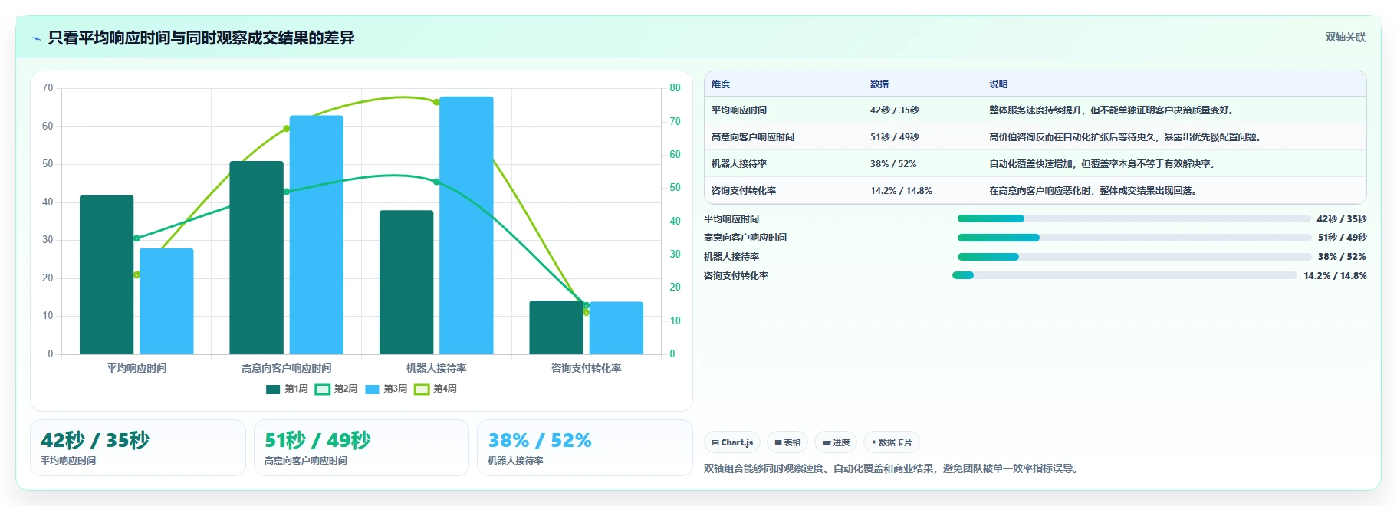Click the dark green 高意向客户响应时间 bar
This screenshot has width=1397, height=506.
click(x=256, y=258)
